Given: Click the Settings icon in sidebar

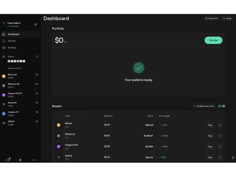Looking at the screenshot, I should [x=4, y=48].
